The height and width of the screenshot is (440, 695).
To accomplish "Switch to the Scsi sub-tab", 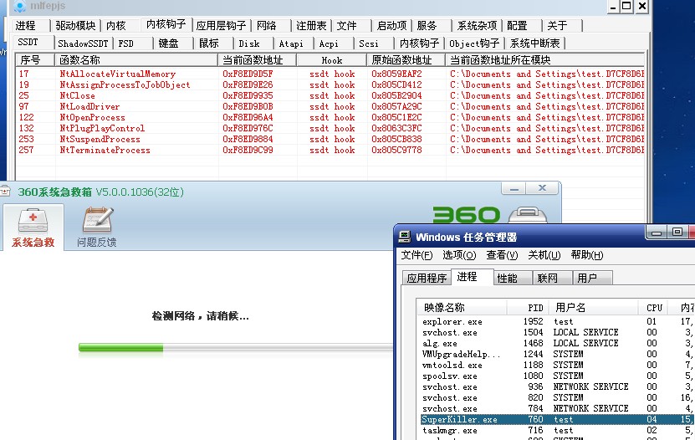I will [x=369, y=43].
